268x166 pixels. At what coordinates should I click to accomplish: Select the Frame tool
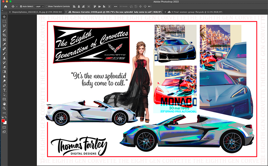point(4,40)
